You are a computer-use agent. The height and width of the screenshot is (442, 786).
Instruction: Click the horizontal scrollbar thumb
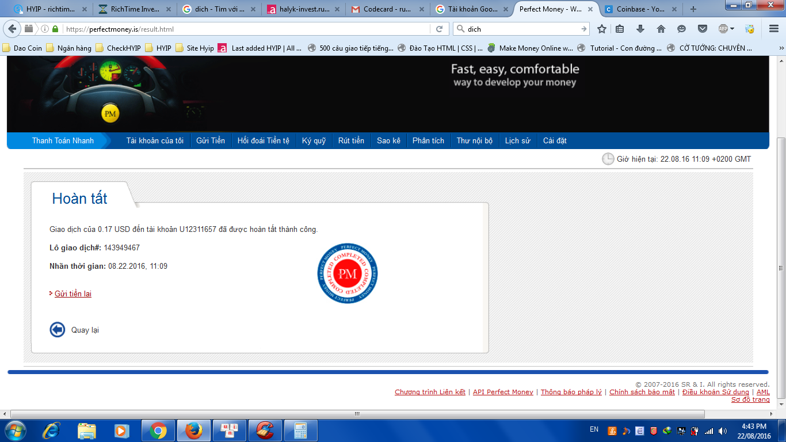click(x=357, y=414)
